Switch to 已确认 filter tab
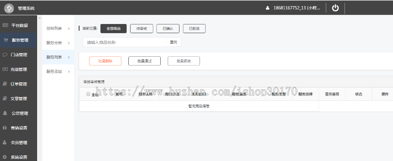 pos(168,28)
